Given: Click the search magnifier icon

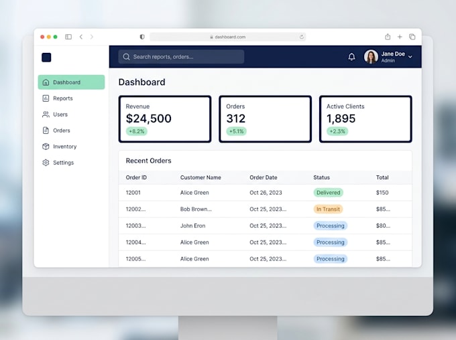Looking at the screenshot, I should [126, 57].
